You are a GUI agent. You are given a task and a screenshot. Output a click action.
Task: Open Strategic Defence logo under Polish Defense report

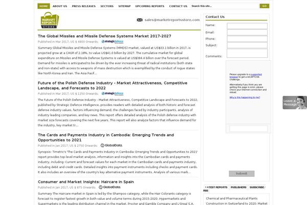[x=113, y=94]
